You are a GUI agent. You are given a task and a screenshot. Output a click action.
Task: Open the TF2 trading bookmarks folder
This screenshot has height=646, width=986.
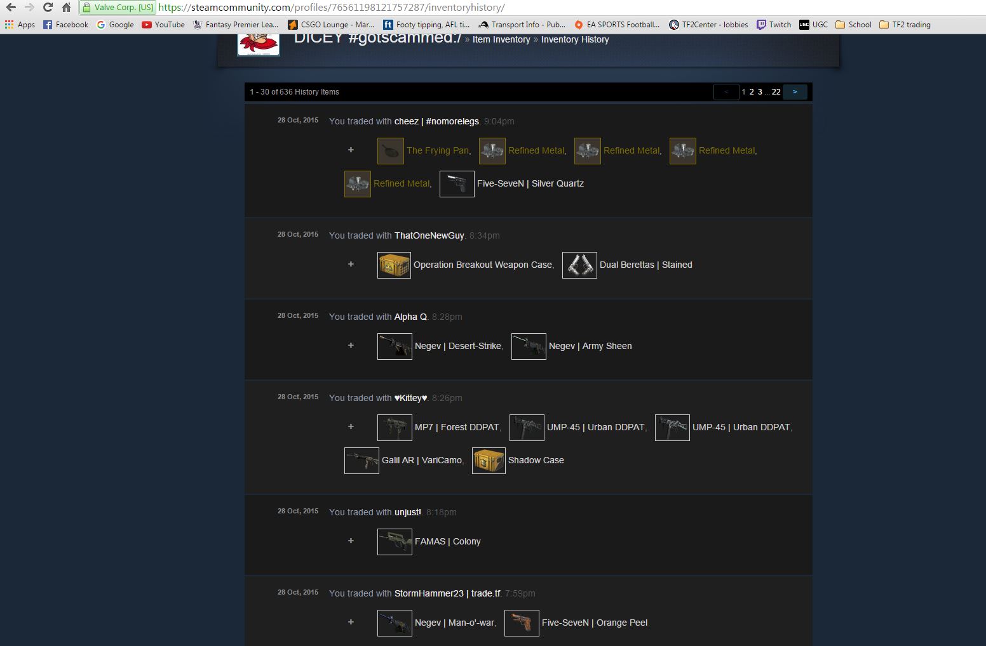[905, 25]
